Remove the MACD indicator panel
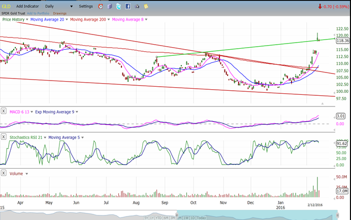 4,111
